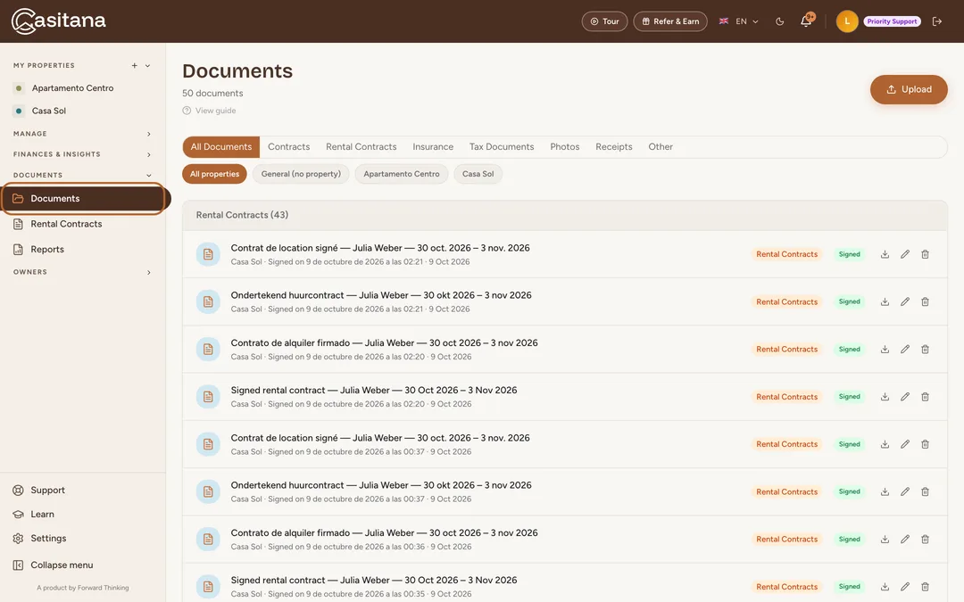Download the Contrat de location signé from 02:21
The height and width of the screenshot is (602, 964).
pyautogui.click(x=885, y=254)
